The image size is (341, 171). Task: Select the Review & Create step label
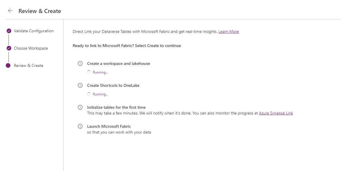pyautogui.click(x=29, y=65)
